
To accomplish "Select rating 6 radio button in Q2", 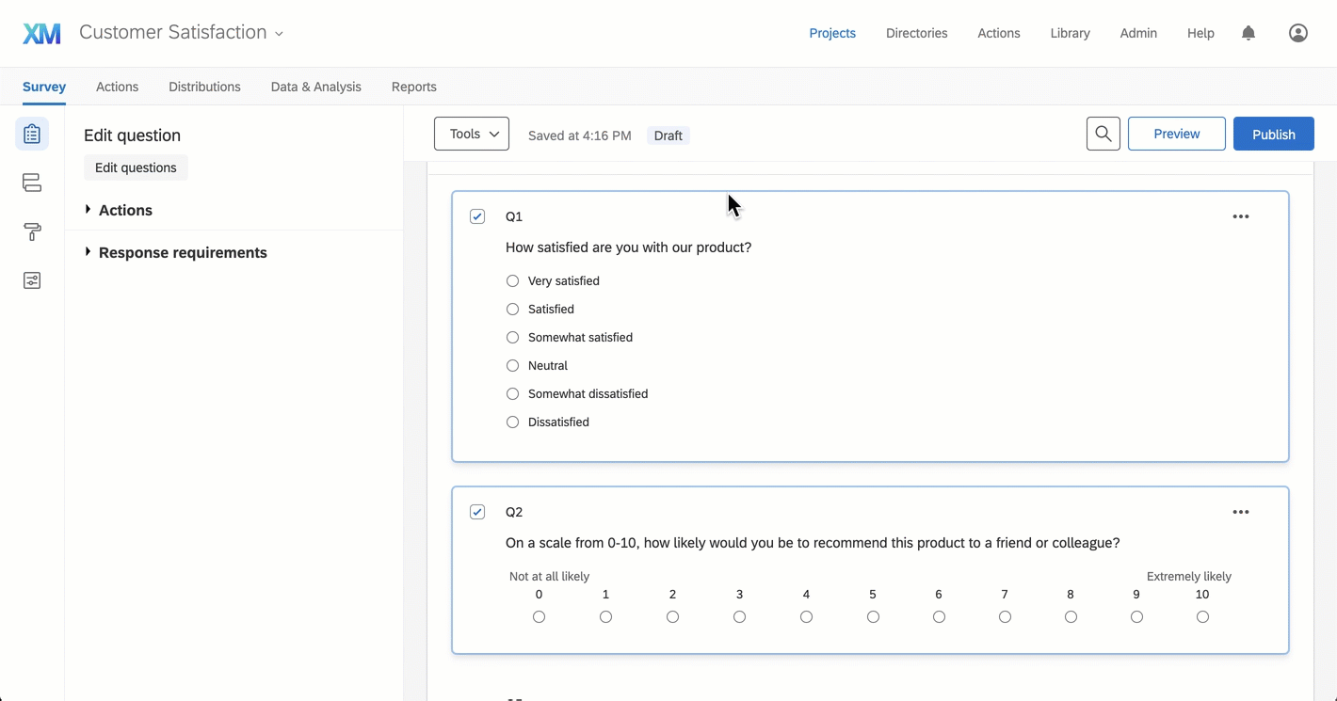I will tap(939, 617).
